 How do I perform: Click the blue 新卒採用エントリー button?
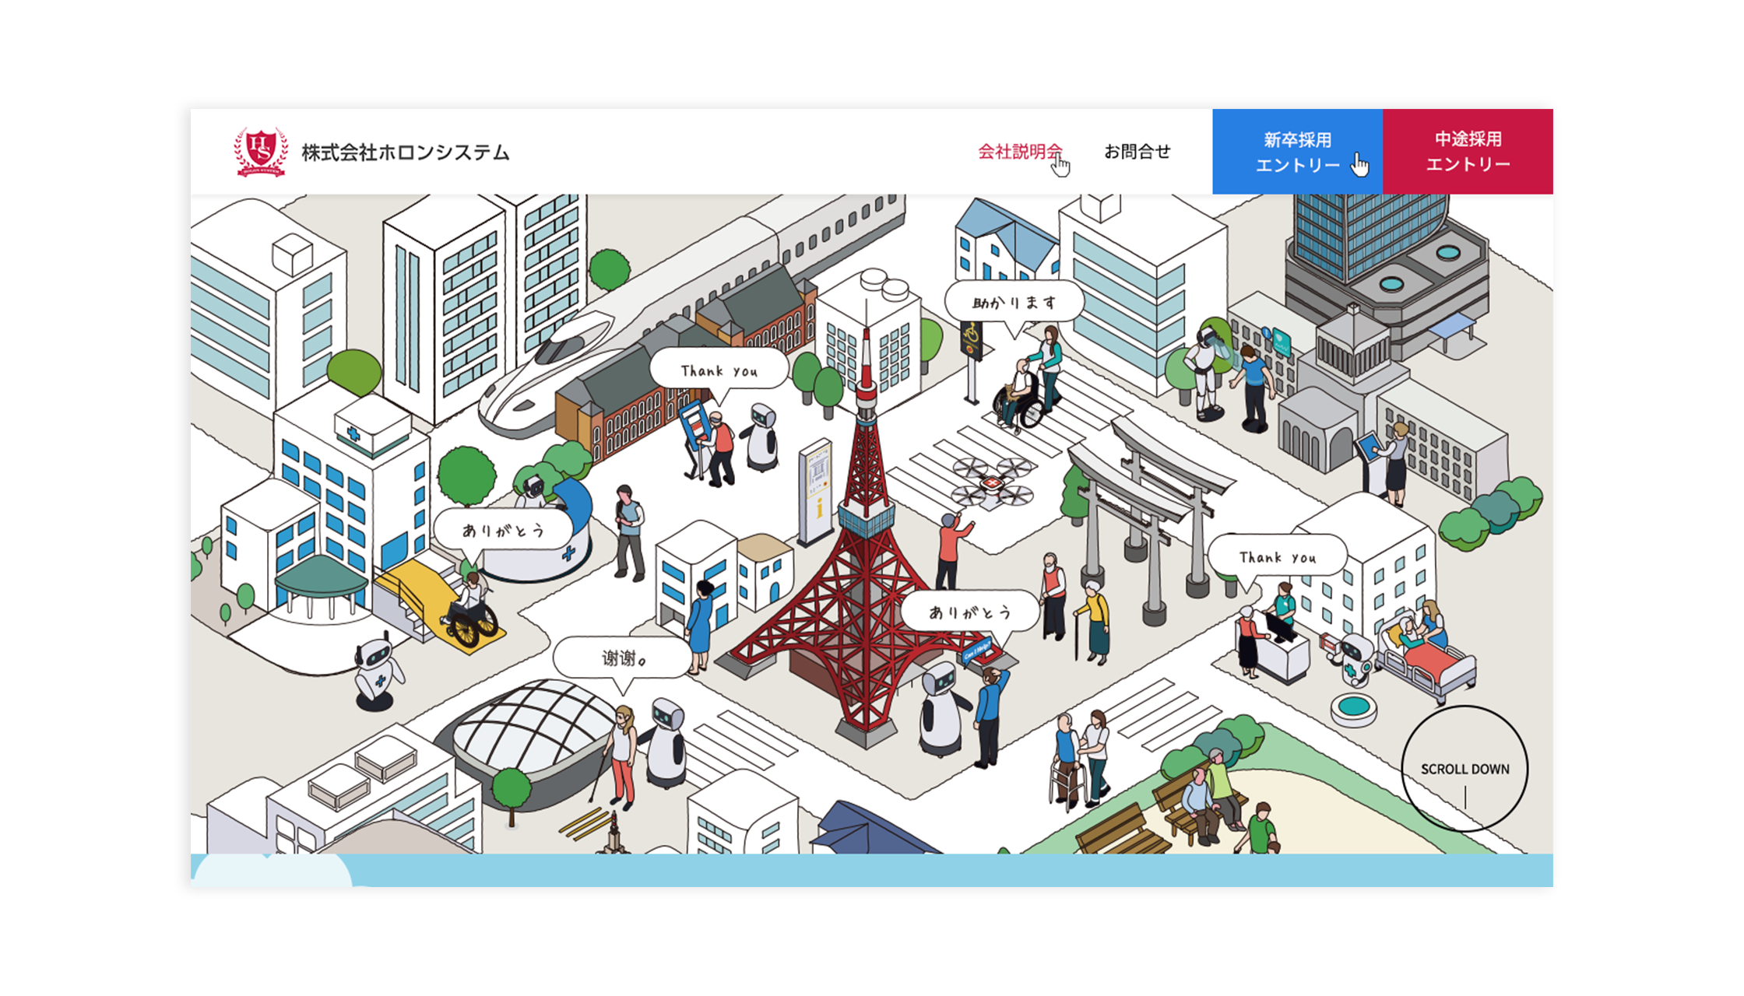pyautogui.click(x=1297, y=152)
